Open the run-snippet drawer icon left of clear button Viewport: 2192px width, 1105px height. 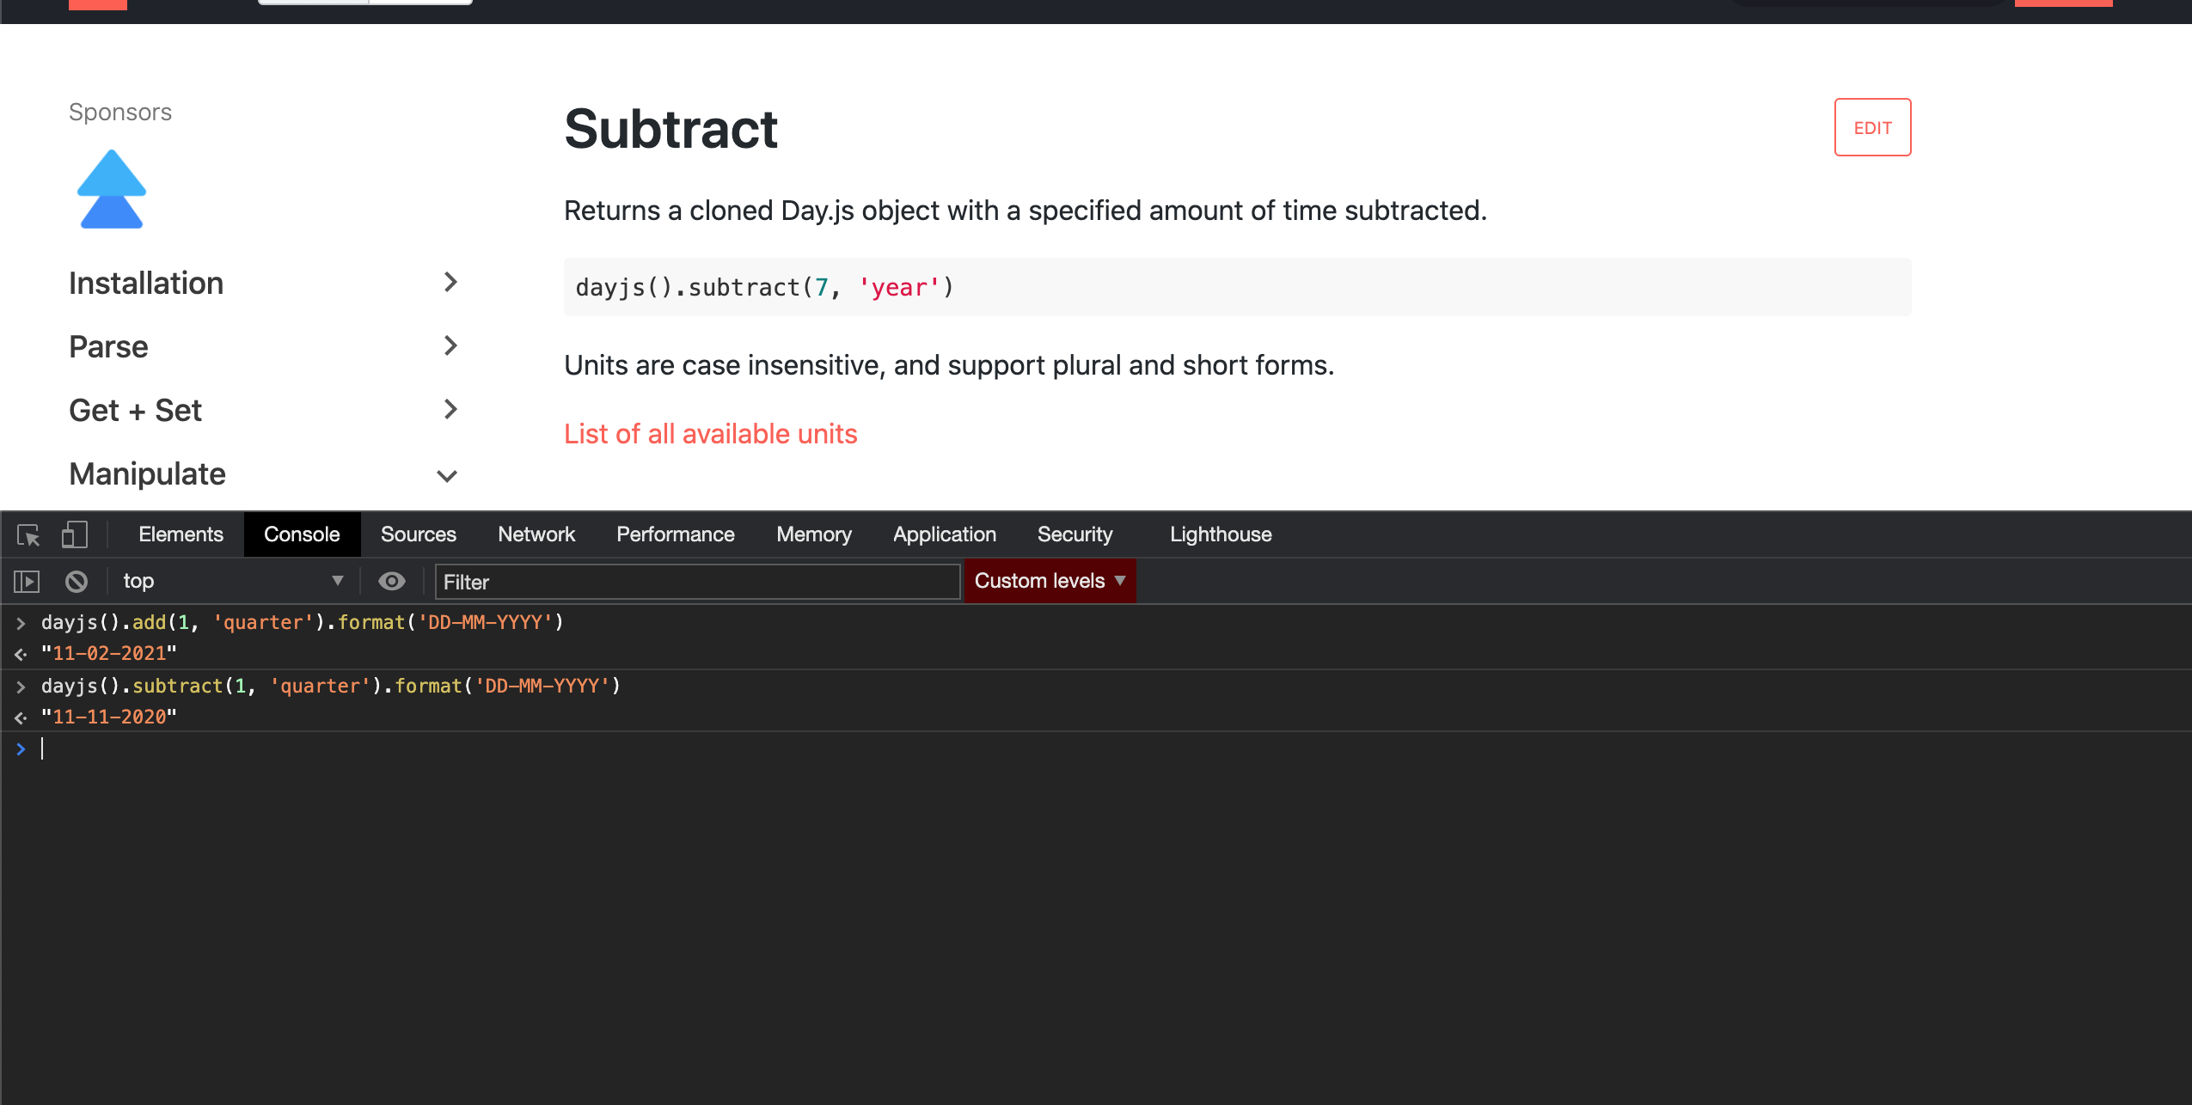coord(26,581)
